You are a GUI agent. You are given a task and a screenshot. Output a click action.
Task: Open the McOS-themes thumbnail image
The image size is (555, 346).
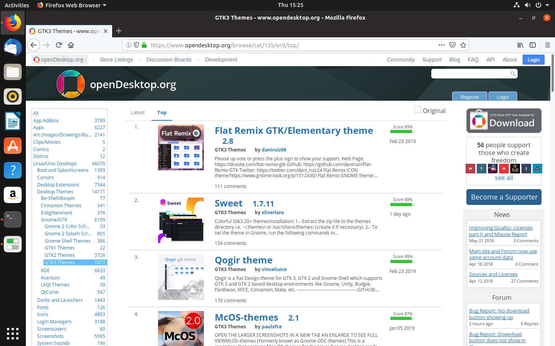click(181, 328)
